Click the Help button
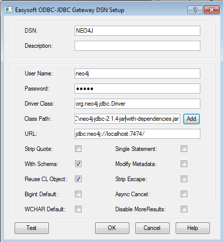Screen dimensions: 223x242 193,228
